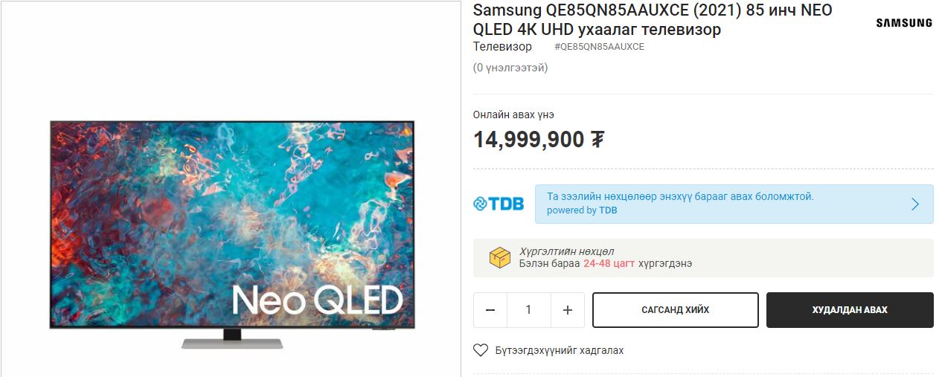Click the Бүтээгдэхүүнийг хадгалах link
The image size is (942, 377).
point(560,350)
